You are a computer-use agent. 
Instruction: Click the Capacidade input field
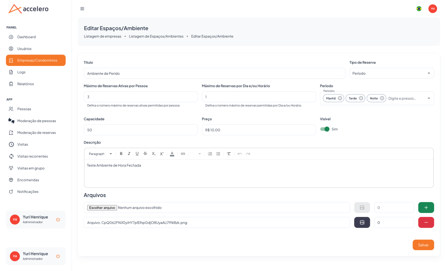point(141,130)
